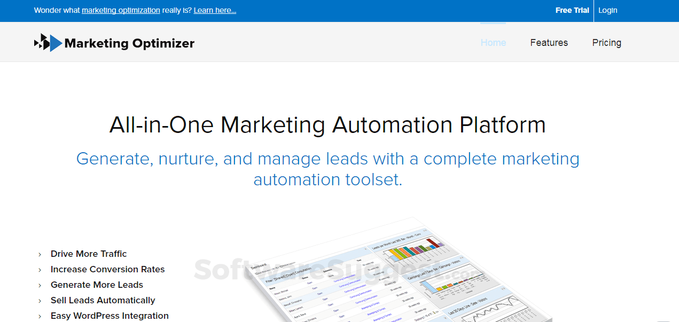Click the Generate More Leads item
The height and width of the screenshot is (322, 679).
(96, 285)
